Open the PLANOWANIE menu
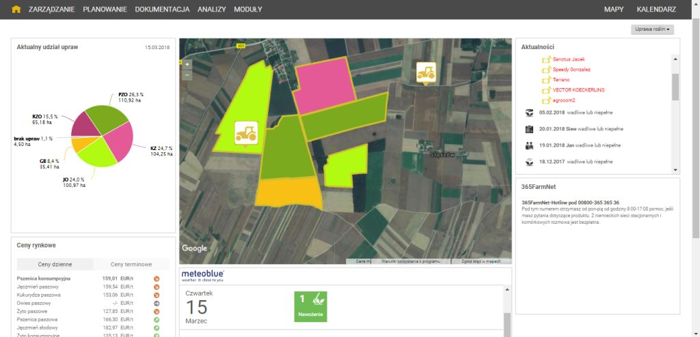 [x=105, y=10]
